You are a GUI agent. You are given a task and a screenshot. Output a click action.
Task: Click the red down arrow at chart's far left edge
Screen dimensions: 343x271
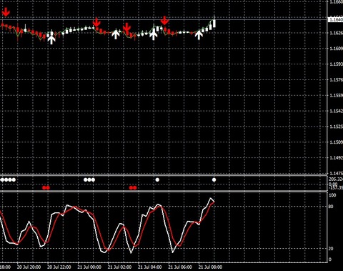point(6,12)
